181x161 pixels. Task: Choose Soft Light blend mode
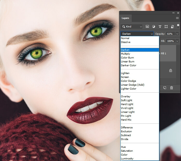click(x=140, y=100)
